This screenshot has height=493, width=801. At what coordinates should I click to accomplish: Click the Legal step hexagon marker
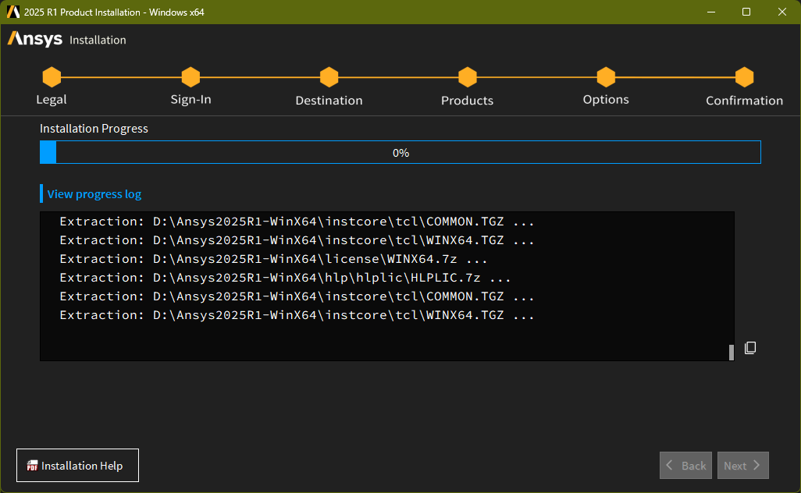point(52,77)
